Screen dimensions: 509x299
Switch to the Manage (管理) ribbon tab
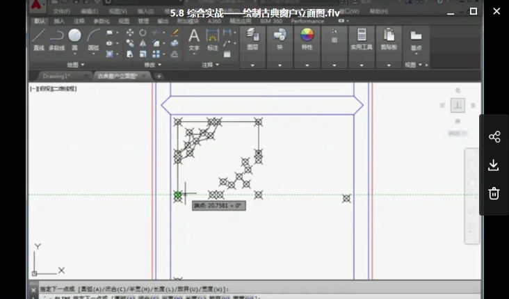tap(143, 21)
